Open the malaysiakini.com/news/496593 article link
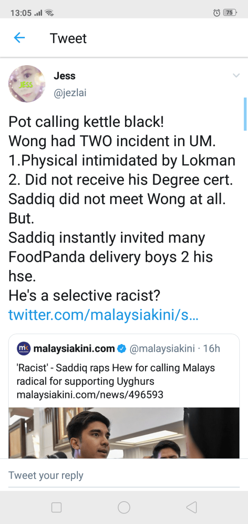Image resolution: width=248 pixels, height=524 pixels. (90, 395)
